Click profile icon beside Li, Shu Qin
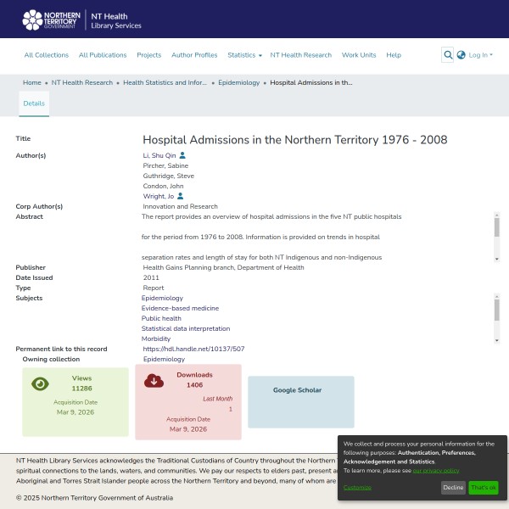This screenshot has height=509, width=509. click(182, 156)
